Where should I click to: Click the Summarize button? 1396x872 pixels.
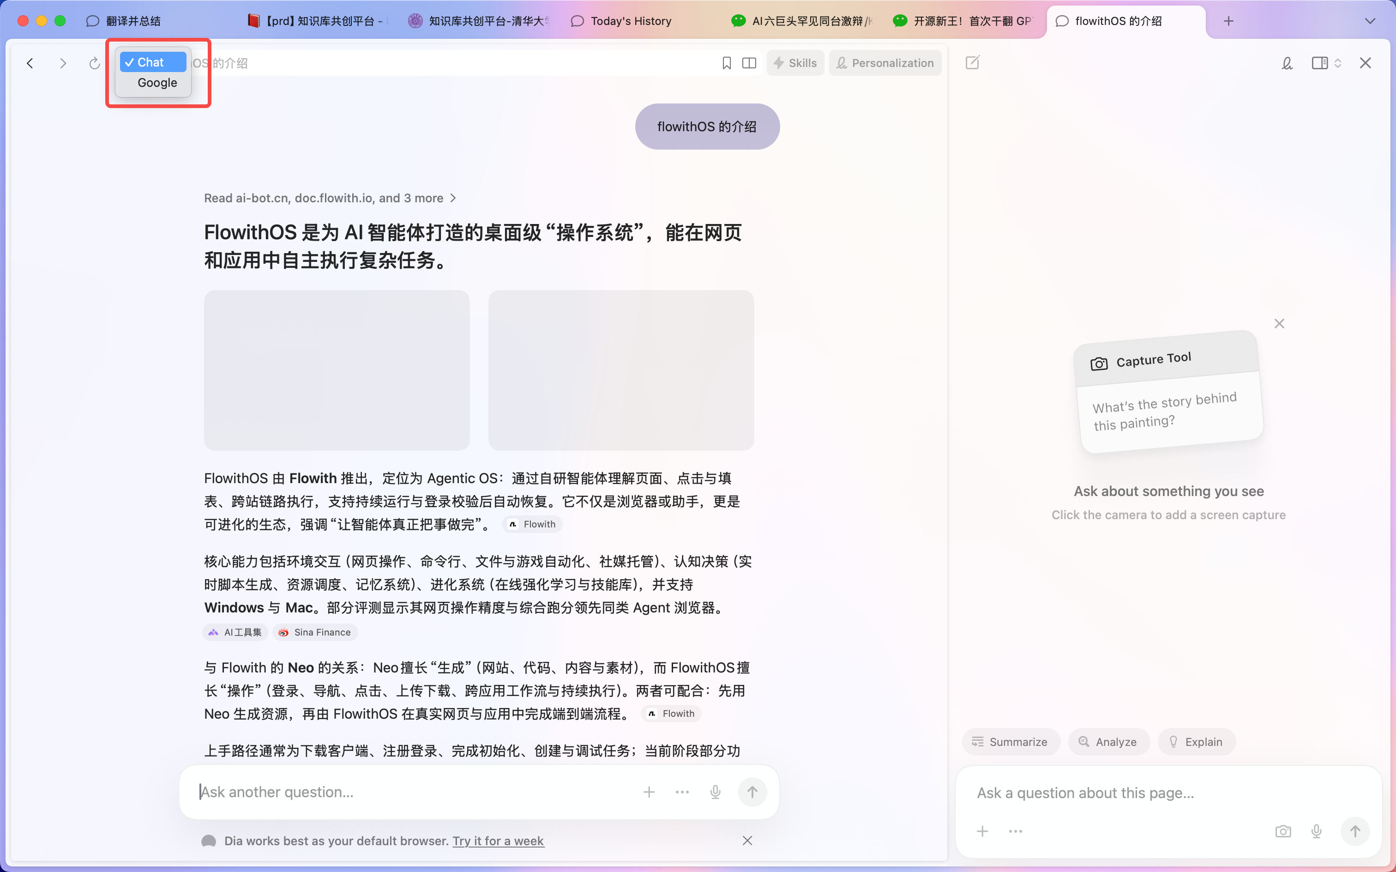pos(1010,742)
